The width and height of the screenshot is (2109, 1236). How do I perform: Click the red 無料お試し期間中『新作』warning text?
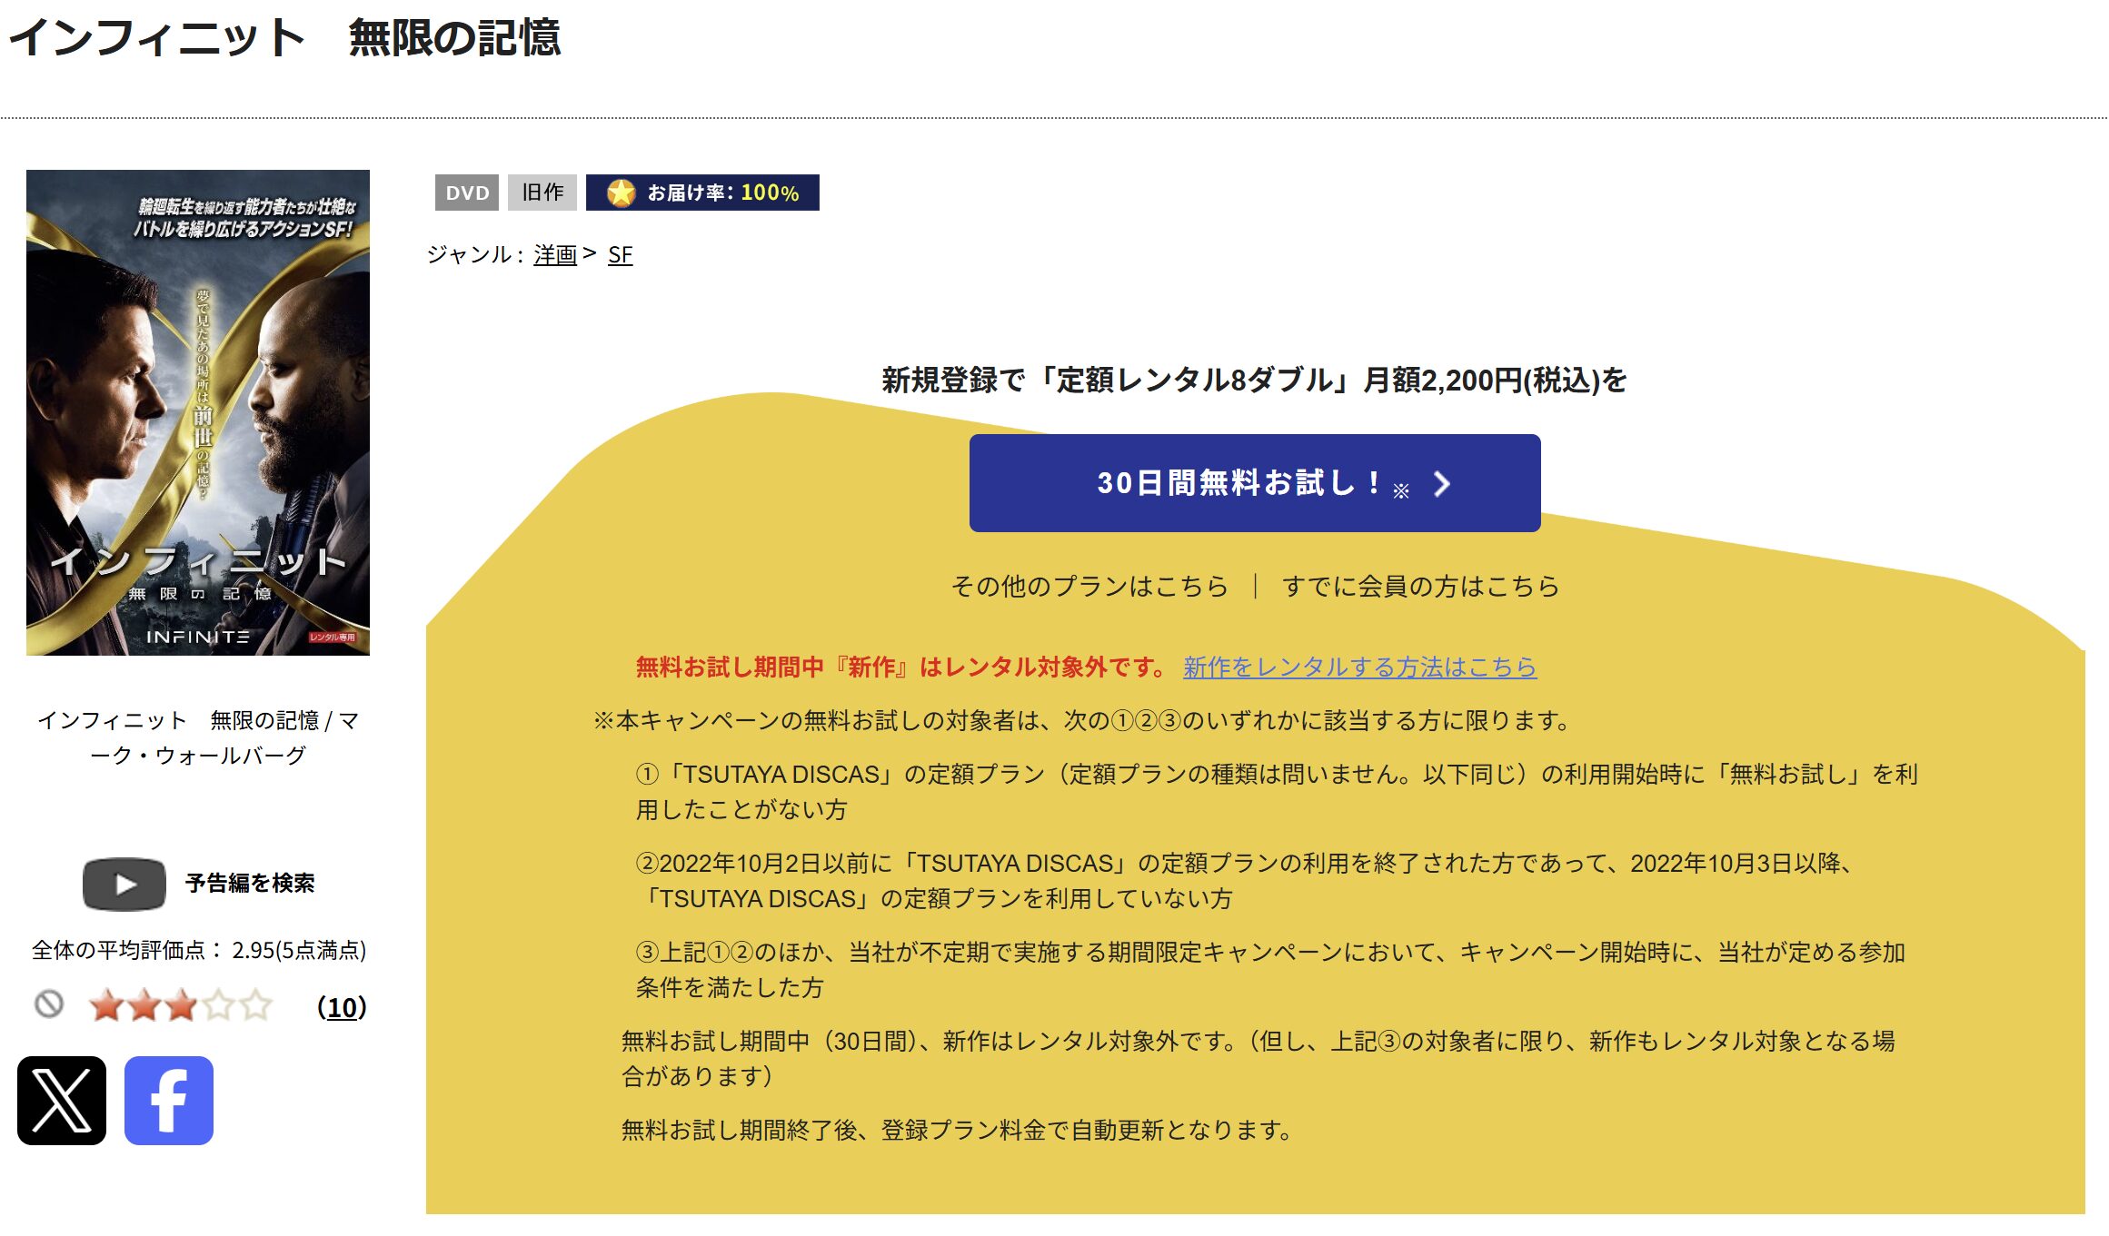(x=901, y=667)
